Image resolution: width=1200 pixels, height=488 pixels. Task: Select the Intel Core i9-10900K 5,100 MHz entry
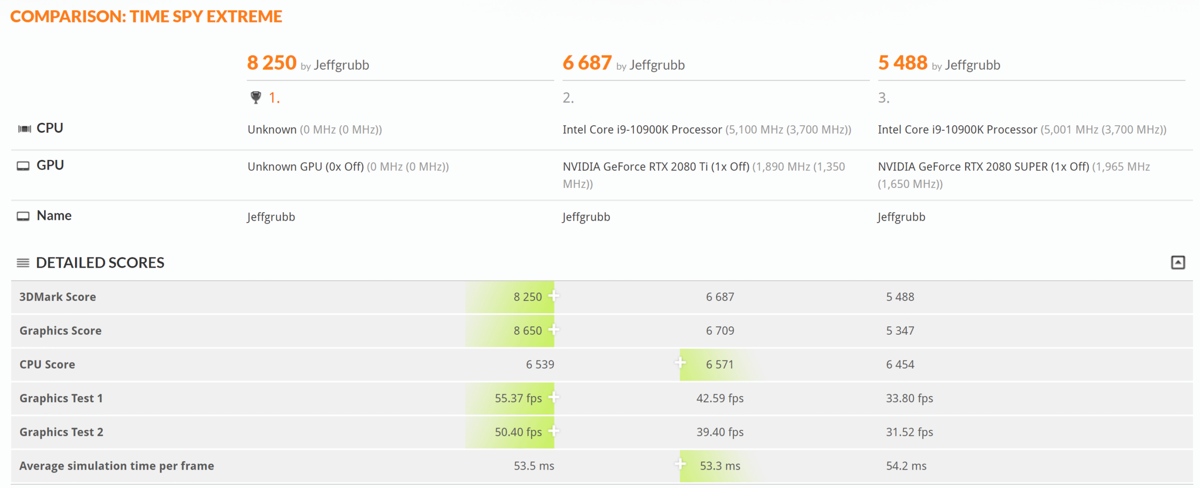click(x=707, y=129)
